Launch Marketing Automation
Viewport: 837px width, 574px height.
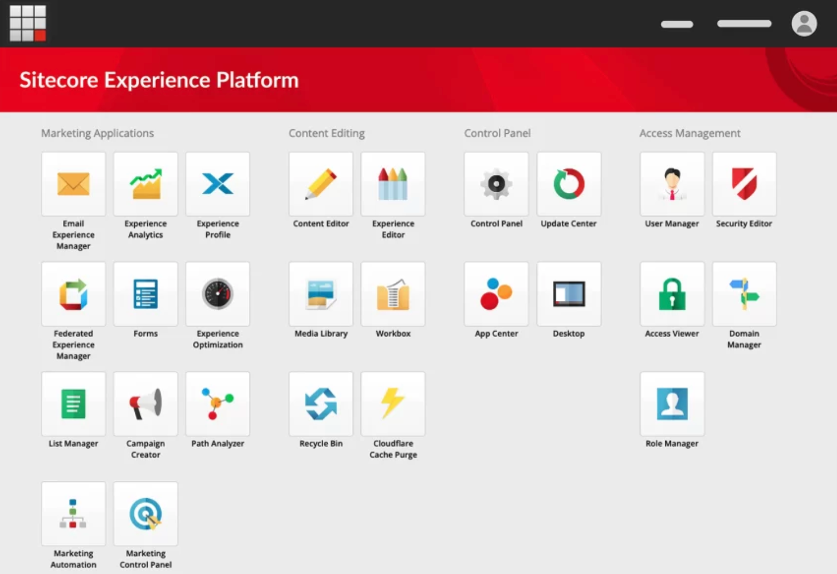coord(73,513)
